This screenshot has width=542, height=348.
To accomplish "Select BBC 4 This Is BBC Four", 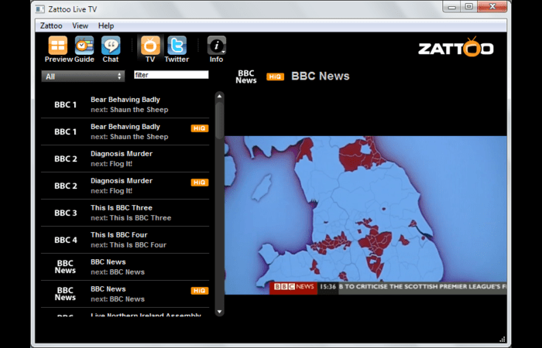I will 125,240.
